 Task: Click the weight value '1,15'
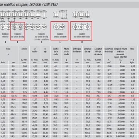[x=133, y=100]
